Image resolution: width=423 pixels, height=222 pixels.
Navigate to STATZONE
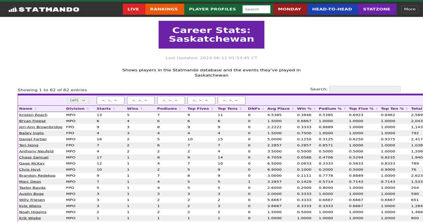(377, 9)
